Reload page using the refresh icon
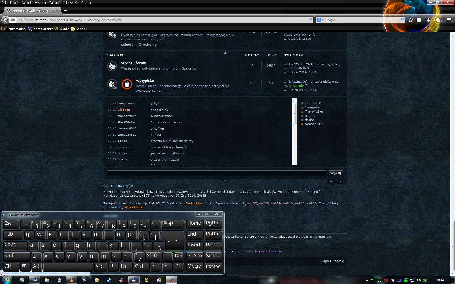Viewport: 455px width, 284px height. point(310,20)
